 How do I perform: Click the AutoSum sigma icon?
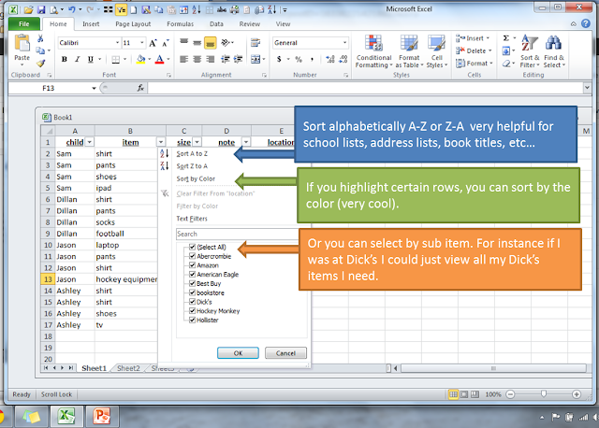(x=505, y=38)
